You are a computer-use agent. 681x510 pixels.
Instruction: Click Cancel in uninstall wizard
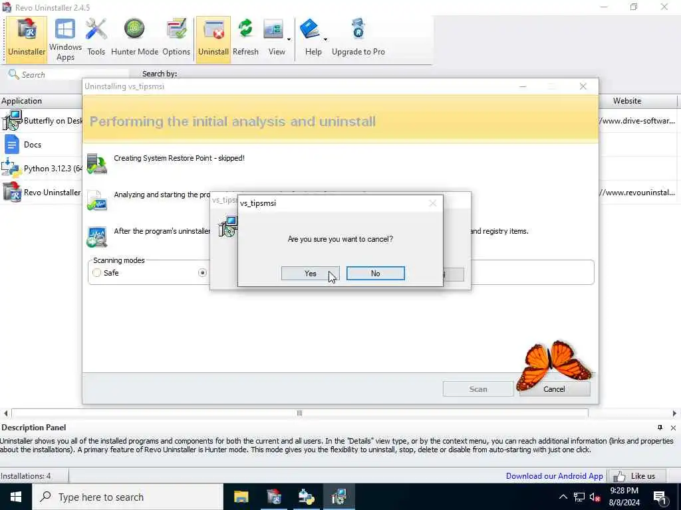pyautogui.click(x=554, y=389)
